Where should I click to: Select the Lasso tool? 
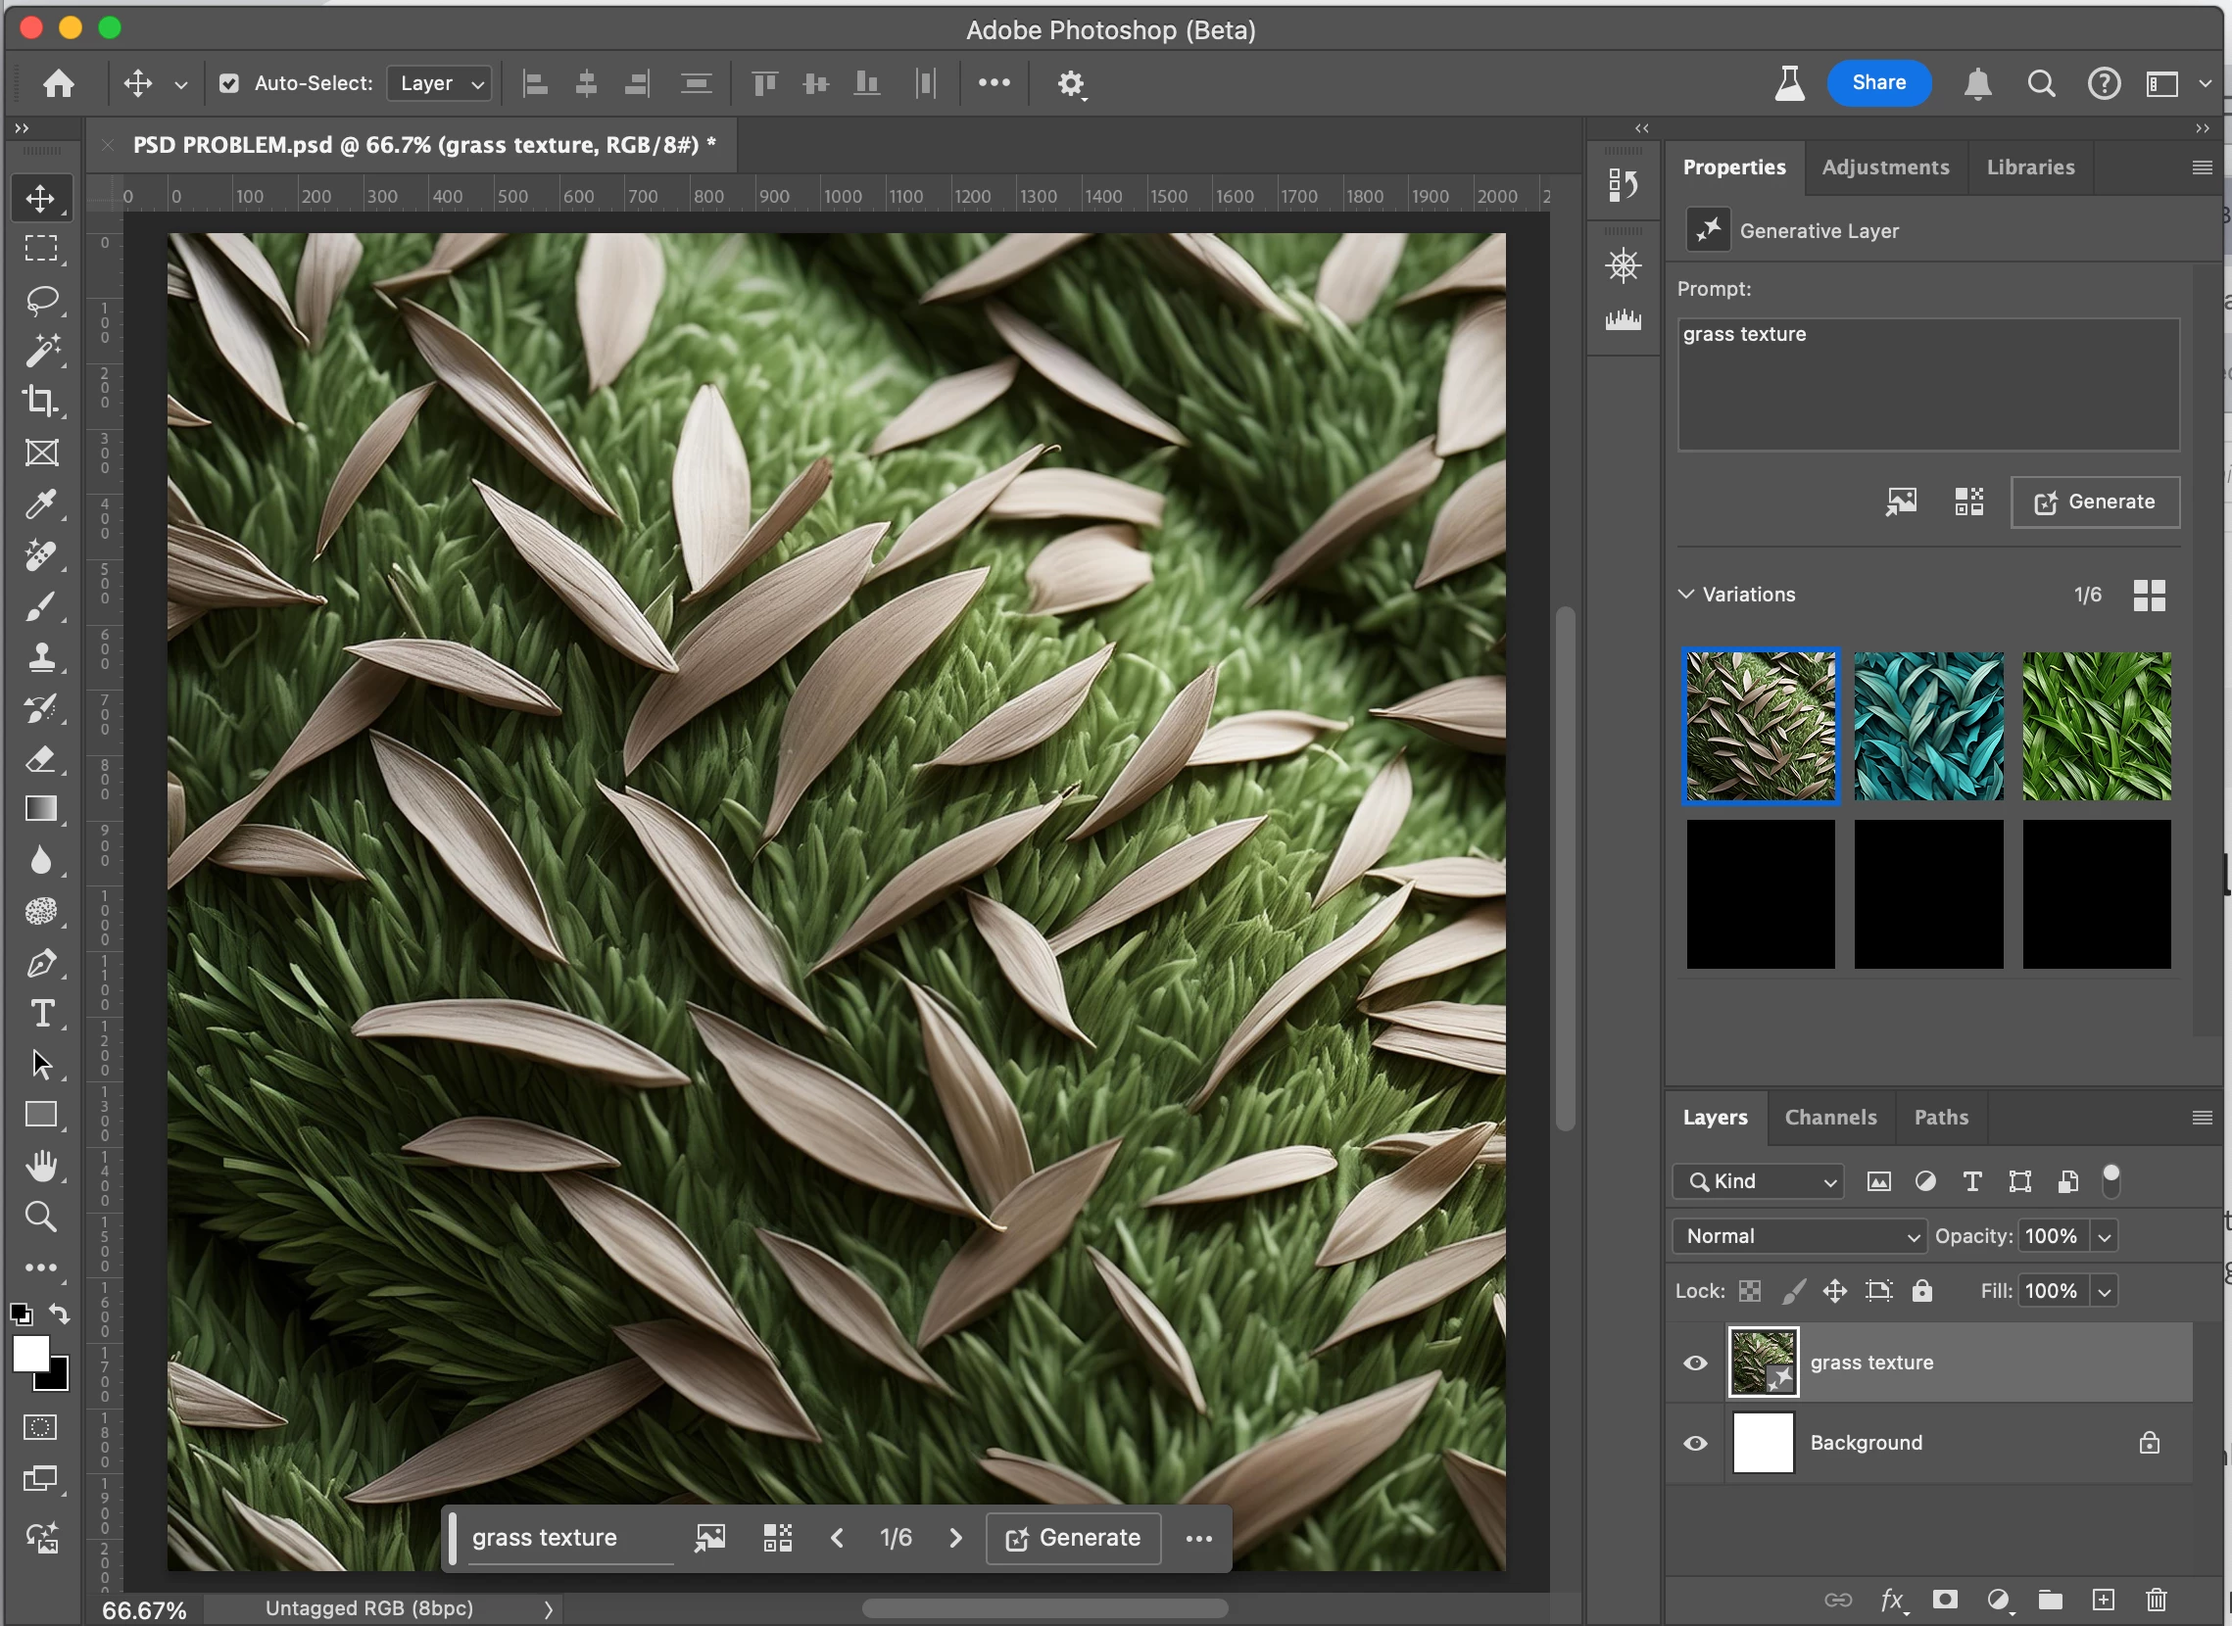click(41, 299)
